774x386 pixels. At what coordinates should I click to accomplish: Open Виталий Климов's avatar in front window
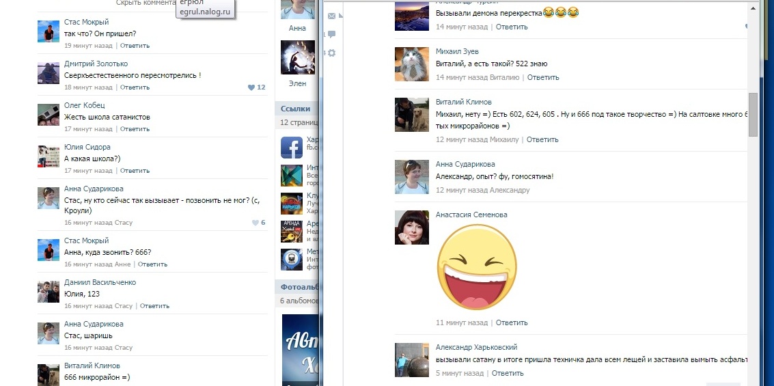coord(412,115)
